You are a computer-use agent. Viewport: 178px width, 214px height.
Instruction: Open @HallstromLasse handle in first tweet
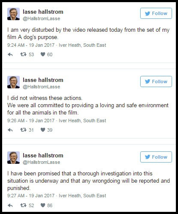(x=42, y=18)
